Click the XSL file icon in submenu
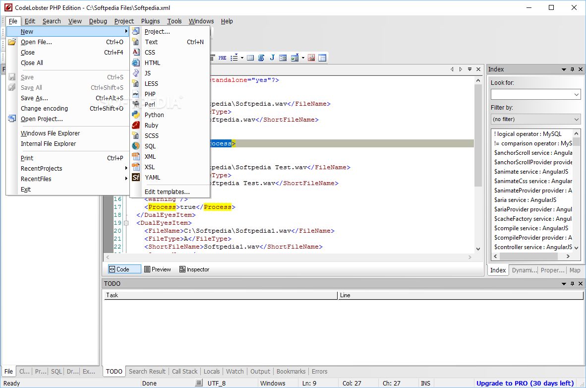The width and height of the screenshot is (586, 388). (136, 167)
